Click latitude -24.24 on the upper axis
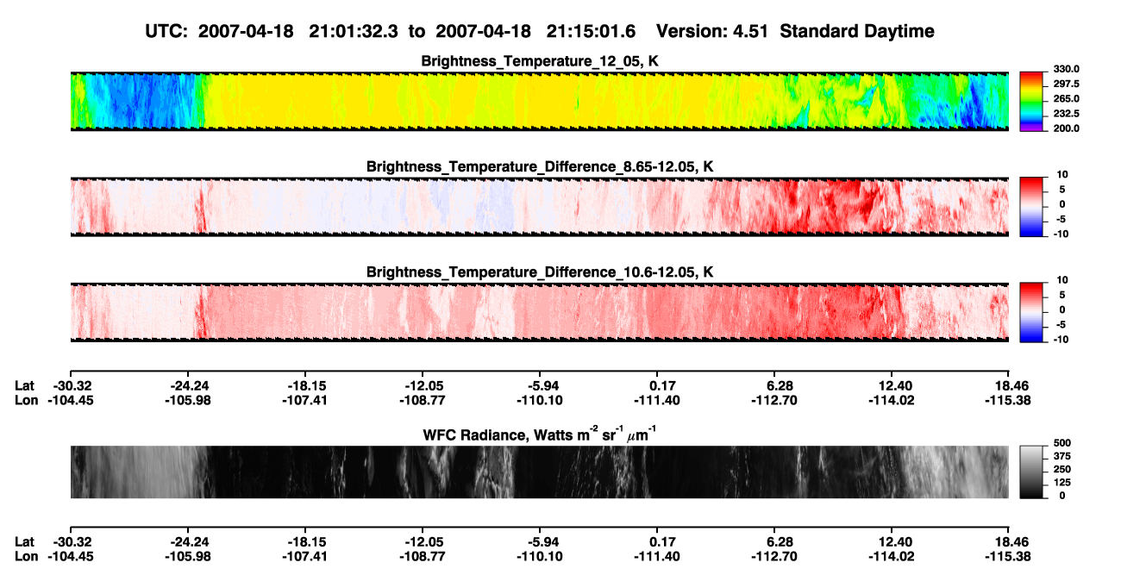Image resolution: width=1121 pixels, height=575 pixels. pos(187,385)
